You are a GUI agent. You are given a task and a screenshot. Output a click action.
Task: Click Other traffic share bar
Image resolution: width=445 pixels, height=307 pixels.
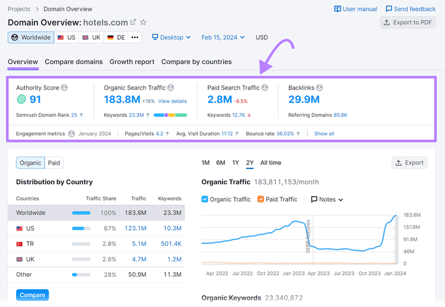click(x=81, y=274)
